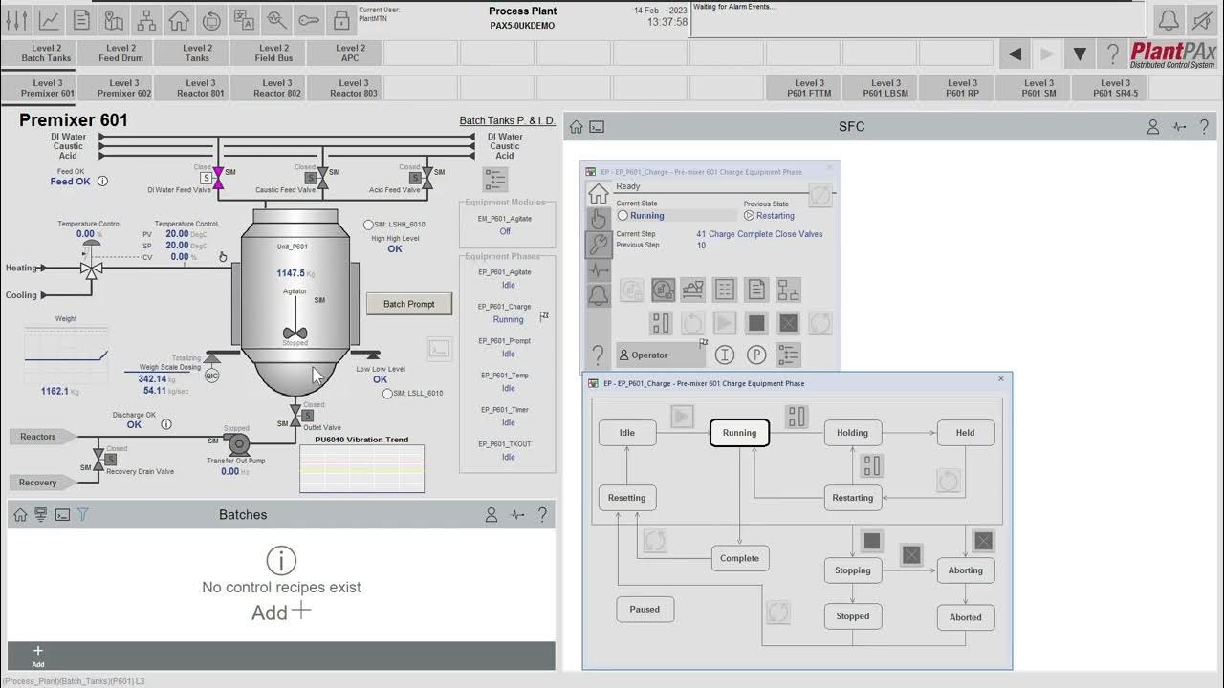Click the stop square button in faceplate

(x=756, y=323)
